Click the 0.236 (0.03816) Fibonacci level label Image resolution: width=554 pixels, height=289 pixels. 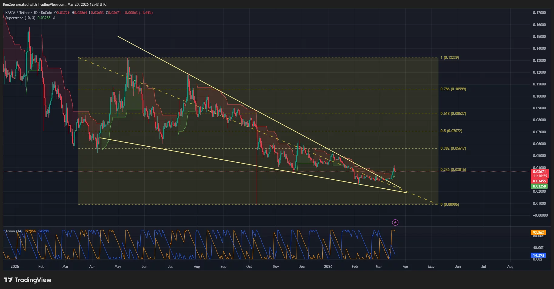[453, 170]
